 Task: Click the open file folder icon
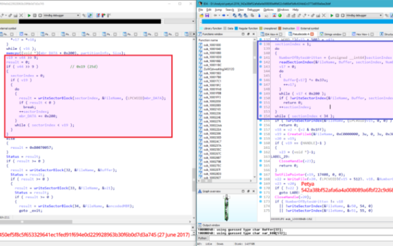click(201, 15)
